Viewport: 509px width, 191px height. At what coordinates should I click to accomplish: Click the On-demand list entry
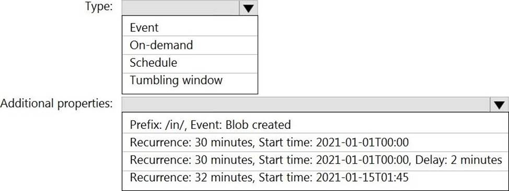click(190, 45)
